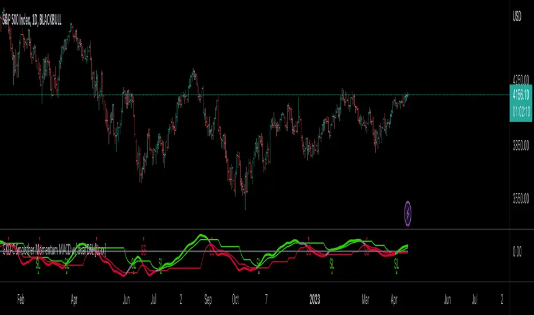Click the Sep label on time axis
This screenshot has height=315, width=534.
pyautogui.click(x=208, y=300)
